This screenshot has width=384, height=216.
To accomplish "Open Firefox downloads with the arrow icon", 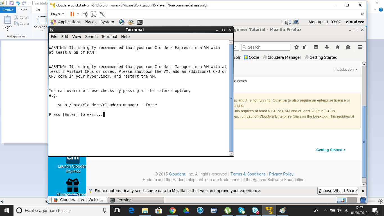I will point(327,47).
